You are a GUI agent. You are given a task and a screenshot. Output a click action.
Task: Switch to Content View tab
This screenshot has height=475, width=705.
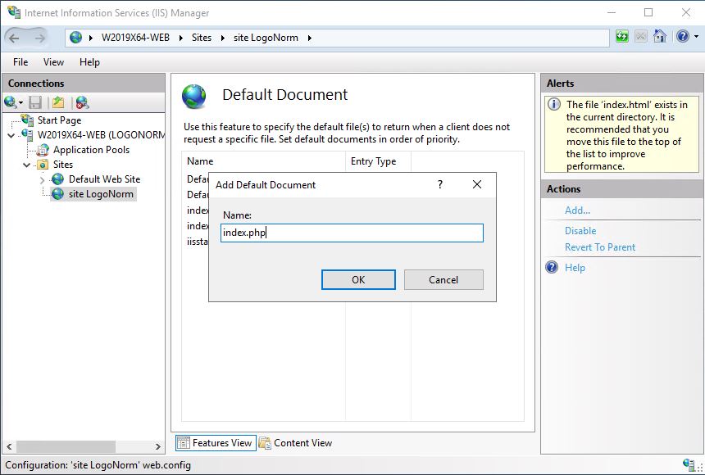296,443
